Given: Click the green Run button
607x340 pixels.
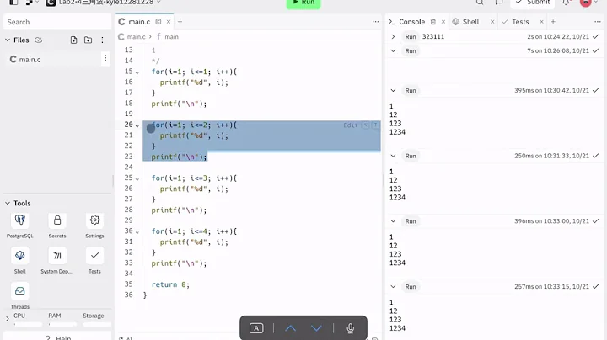Looking at the screenshot, I should (x=303, y=3).
